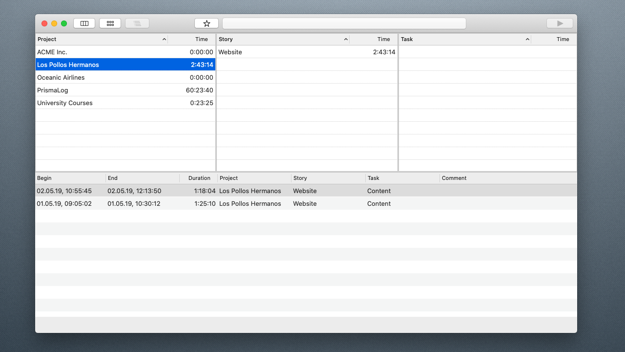Screen dimensions: 625x352
Task: Click Content in the 1:18:04 log entry
Action: click(x=379, y=191)
